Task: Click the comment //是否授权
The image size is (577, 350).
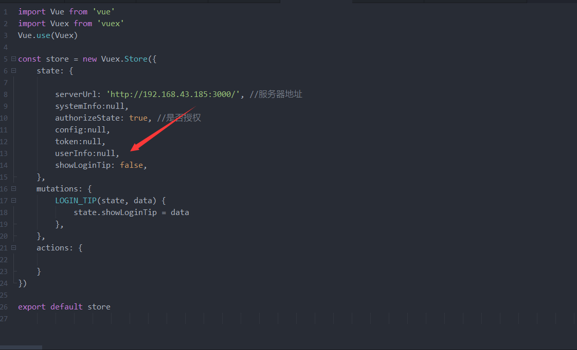Action: [x=179, y=118]
